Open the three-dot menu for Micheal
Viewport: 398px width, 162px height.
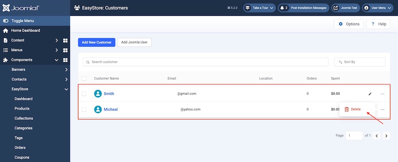coord(382,109)
